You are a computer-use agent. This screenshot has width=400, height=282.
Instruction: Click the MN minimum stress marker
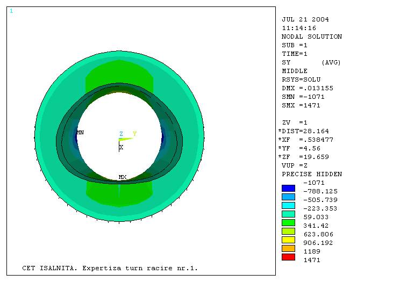pos(80,132)
